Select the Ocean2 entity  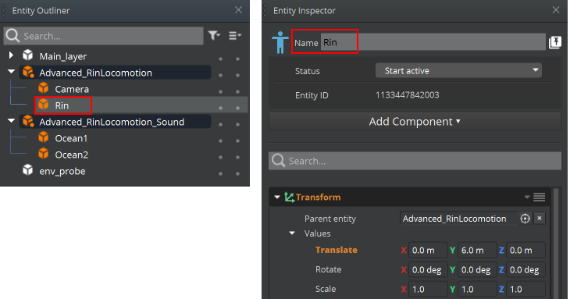point(72,155)
